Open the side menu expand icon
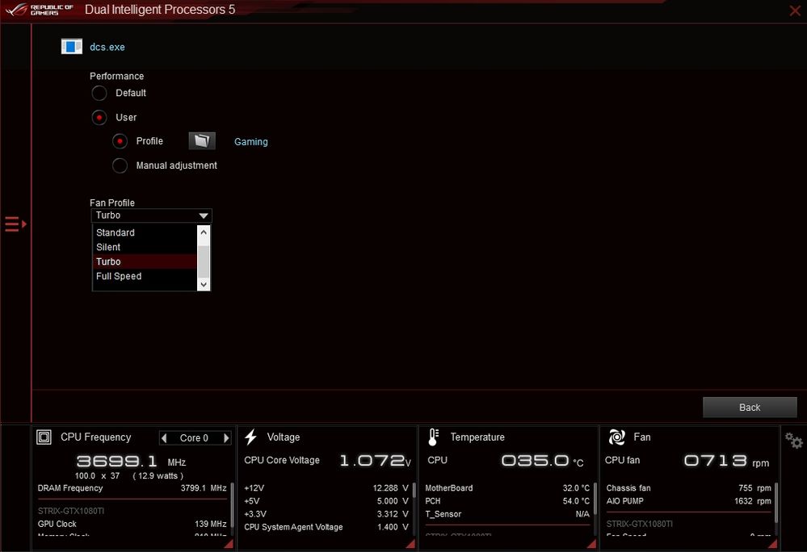 click(x=15, y=224)
